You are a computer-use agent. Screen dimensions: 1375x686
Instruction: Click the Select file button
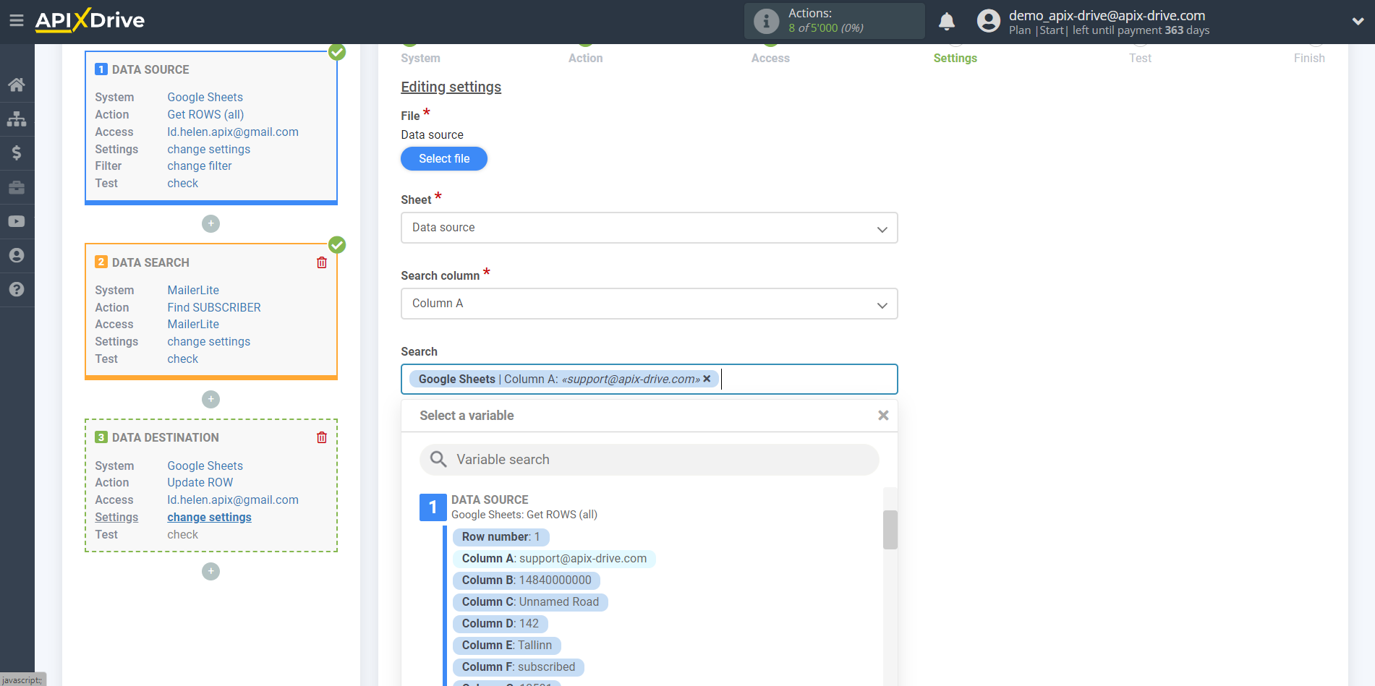[x=444, y=158]
